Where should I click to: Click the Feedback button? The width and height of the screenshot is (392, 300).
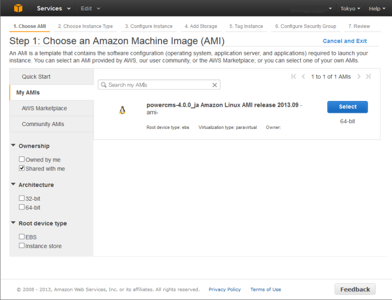(355, 289)
